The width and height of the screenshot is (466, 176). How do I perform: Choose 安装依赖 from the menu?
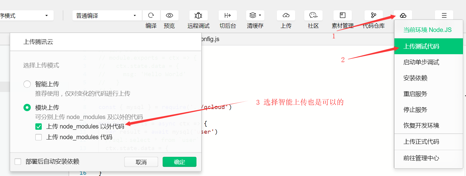pos(429,78)
